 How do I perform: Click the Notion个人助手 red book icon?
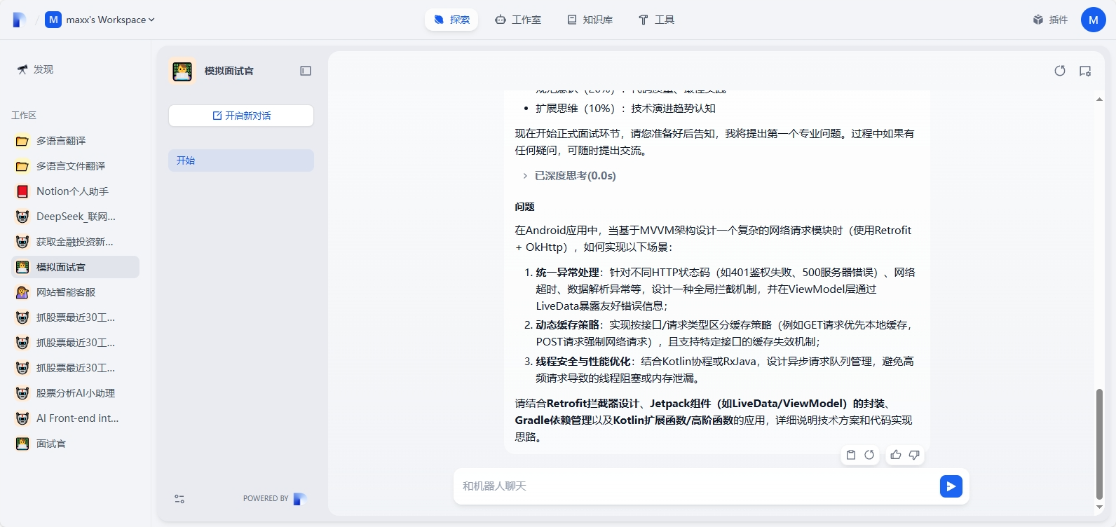(22, 191)
